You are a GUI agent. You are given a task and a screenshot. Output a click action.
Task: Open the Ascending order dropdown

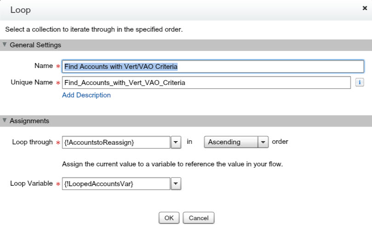coord(236,142)
